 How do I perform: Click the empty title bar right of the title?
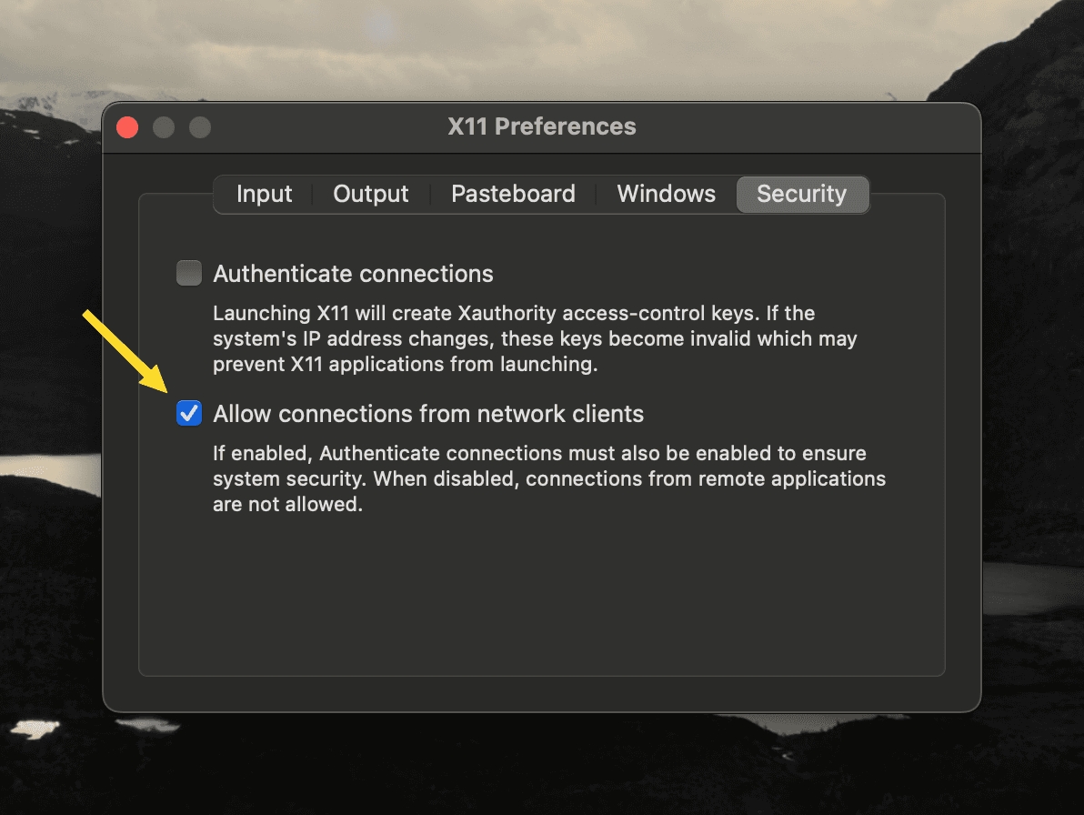click(x=800, y=126)
